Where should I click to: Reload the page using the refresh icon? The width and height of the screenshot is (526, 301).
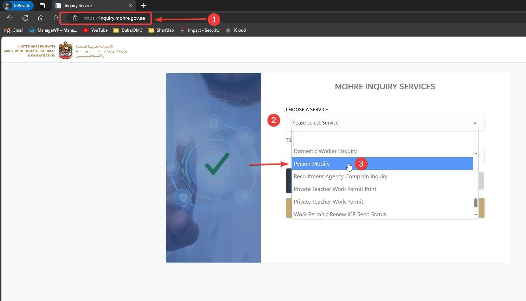(x=25, y=18)
